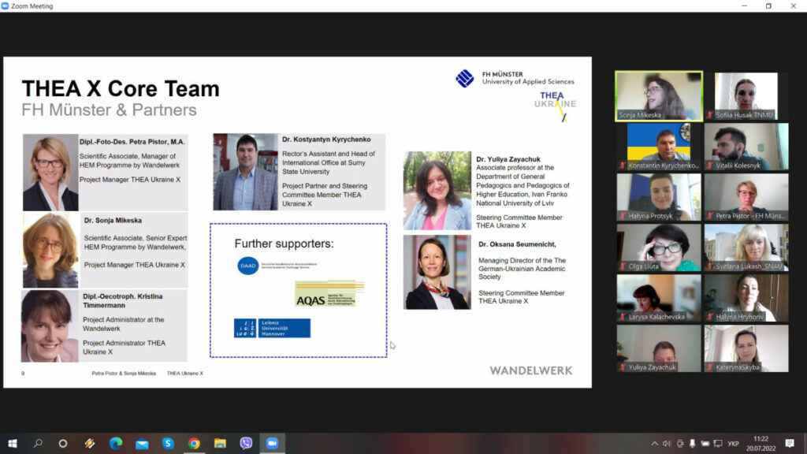Launch Google Chrome from the taskbar
The width and height of the screenshot is (807, 454).
(194, 444)
